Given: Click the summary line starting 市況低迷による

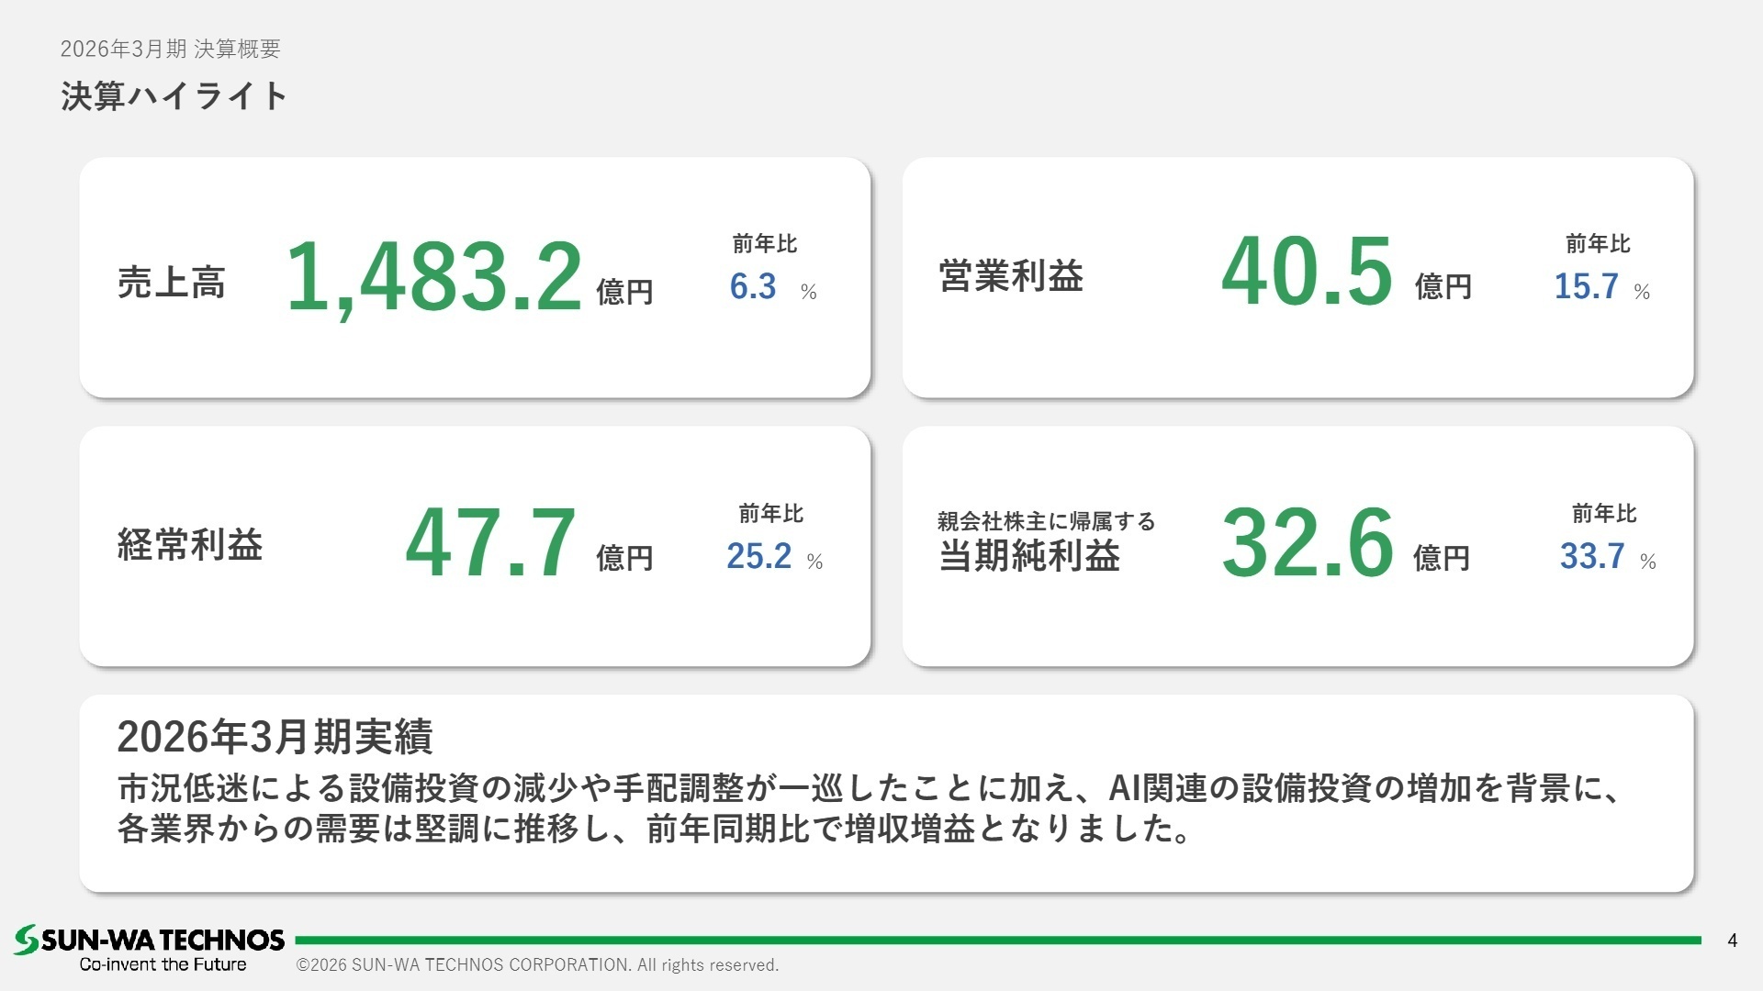Looking at the screenshot, I should [869, 787].
